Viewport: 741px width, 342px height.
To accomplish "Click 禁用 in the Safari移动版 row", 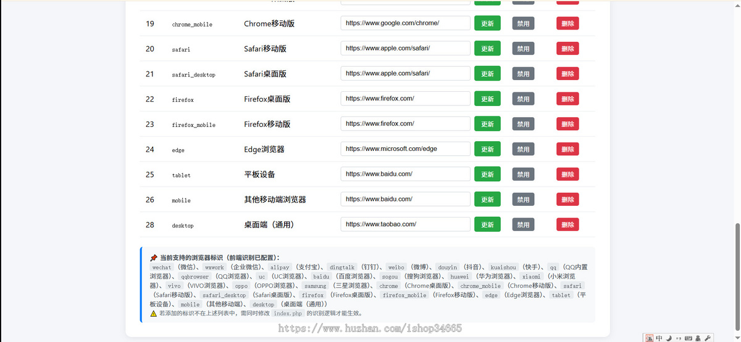I will [523, 49].
